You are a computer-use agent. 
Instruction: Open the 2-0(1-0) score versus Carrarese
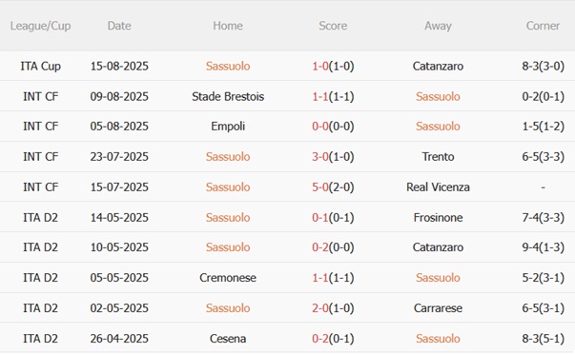[x=333, y=308]
